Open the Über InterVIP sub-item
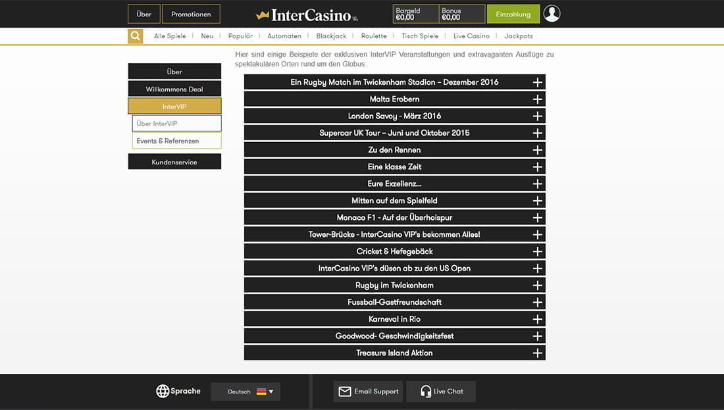 pos(177,123)
